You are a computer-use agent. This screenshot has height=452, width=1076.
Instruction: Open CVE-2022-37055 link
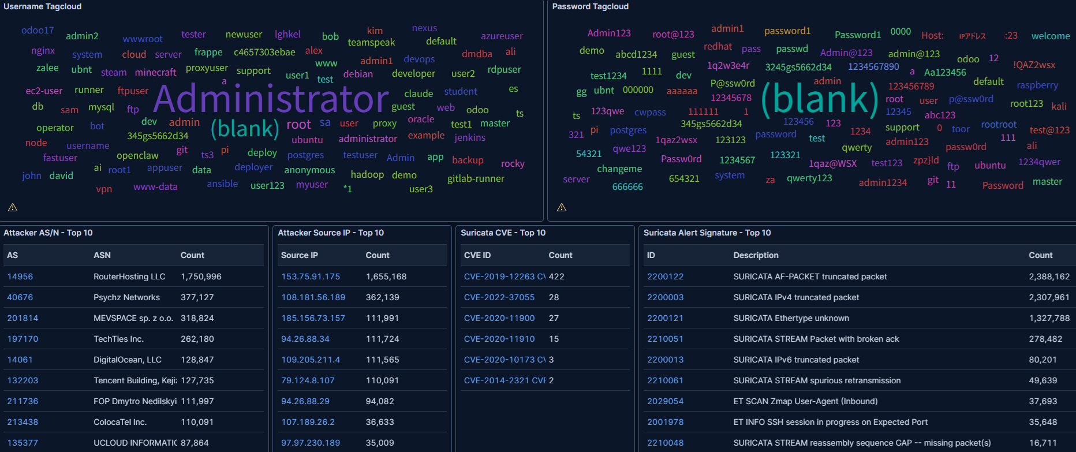coord(499,297)
